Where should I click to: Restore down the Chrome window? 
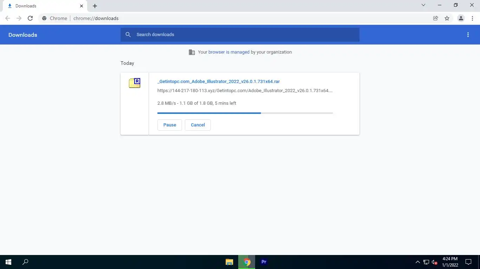456,5
